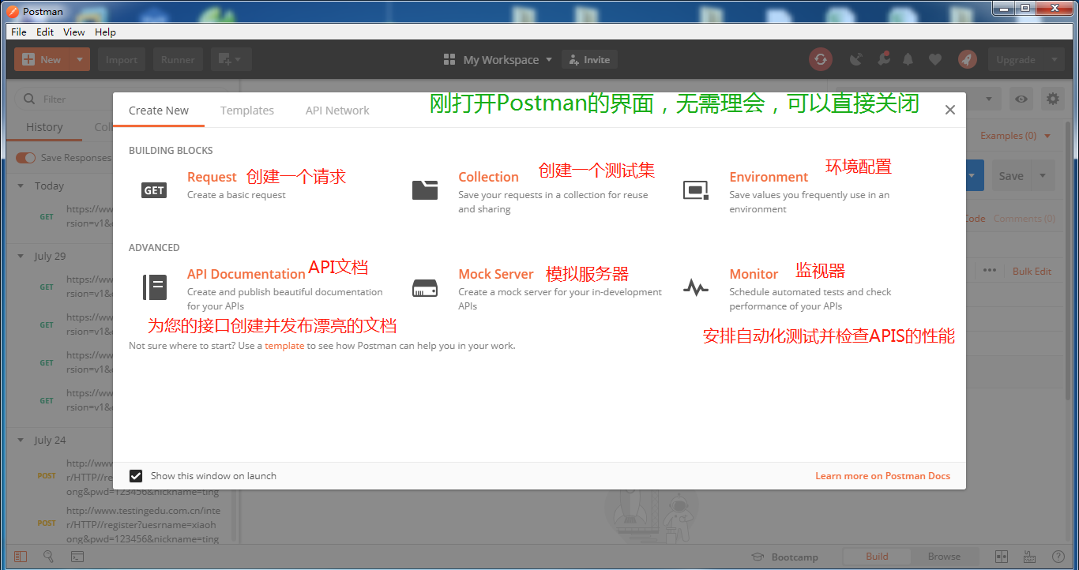Click the orange sync icon in header
The height and width of the screenshot is (570, 1079).
[x=821, y=59]
